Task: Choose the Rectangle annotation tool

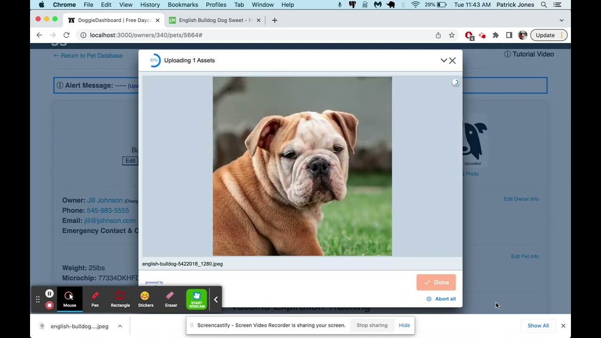Action: 120,299
